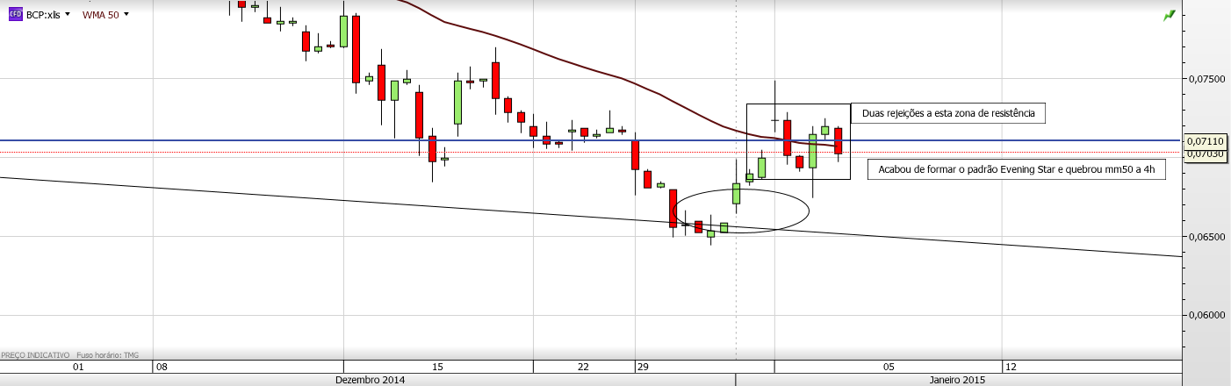Click the 0,06000 price axis label
This screenshot has height=386, width=1231.
pos(1207,315)
